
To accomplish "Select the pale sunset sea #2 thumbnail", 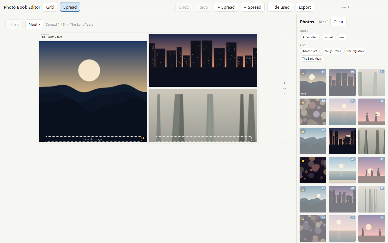I will pyautogui.click(x=342, y=112).
